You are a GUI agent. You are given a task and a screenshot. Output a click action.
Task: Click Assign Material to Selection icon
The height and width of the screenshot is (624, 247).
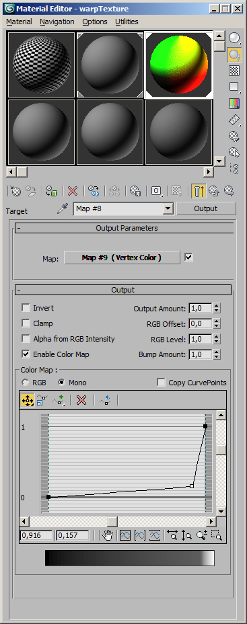coord(51,192)
